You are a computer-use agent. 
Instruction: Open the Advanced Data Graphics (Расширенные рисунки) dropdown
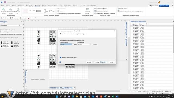(130, 11)
